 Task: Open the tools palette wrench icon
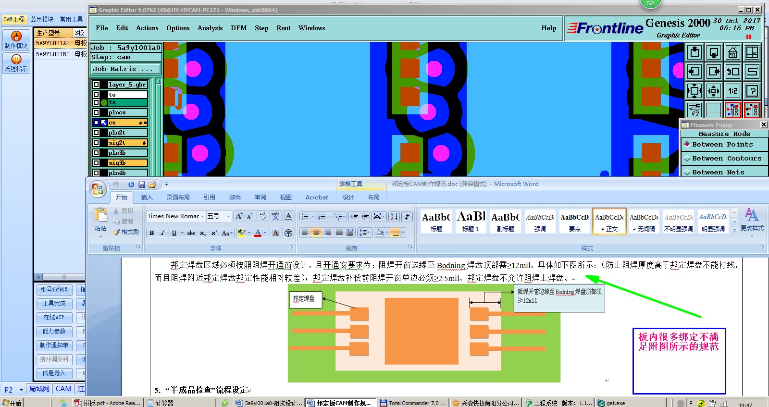point(695,110)
